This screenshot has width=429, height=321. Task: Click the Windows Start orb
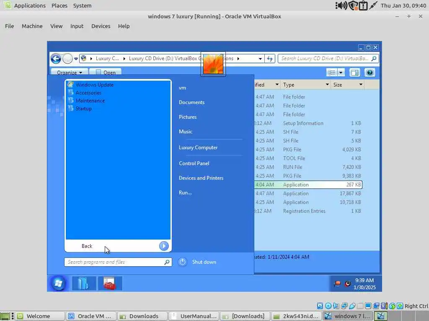(x=58, y=283)
